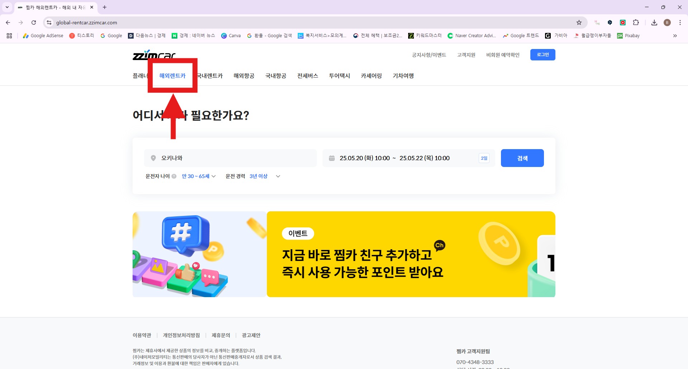
Task: Open the Canva bookmark
Action: click(x=231, y=35)
